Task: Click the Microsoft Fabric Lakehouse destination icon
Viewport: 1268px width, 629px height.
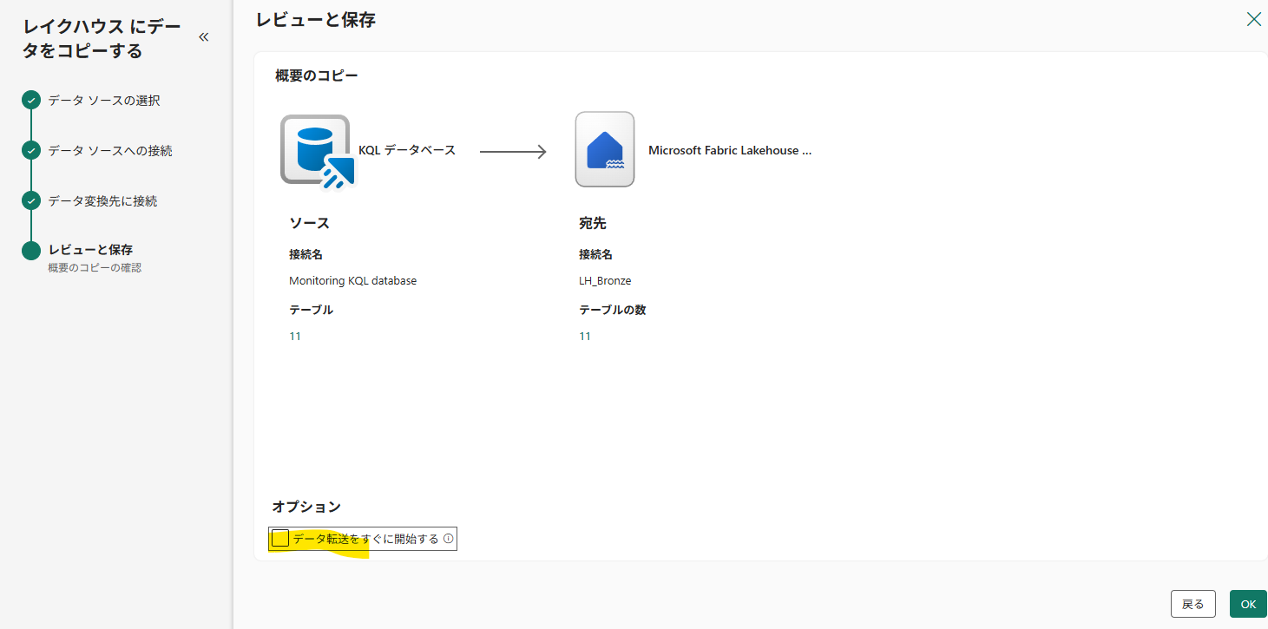Action: tap(605, 149)
